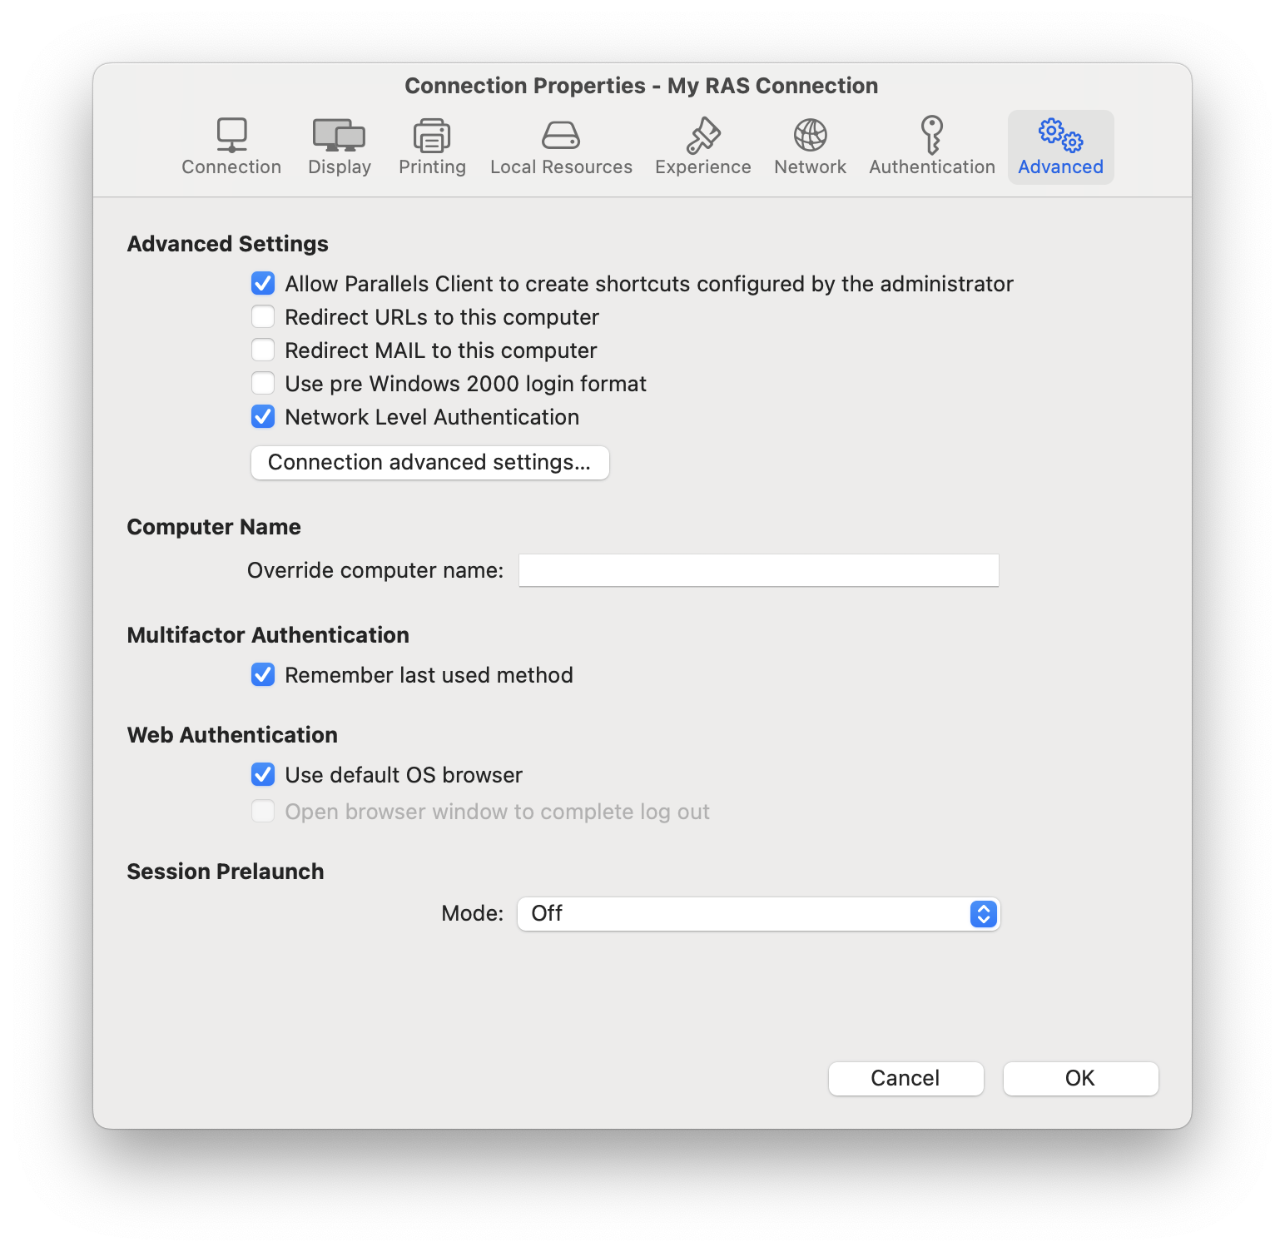The height and width of the screenshot is (1252, 1285).
Task: Open the Local Resources drive icon
Action: point(561,135)
